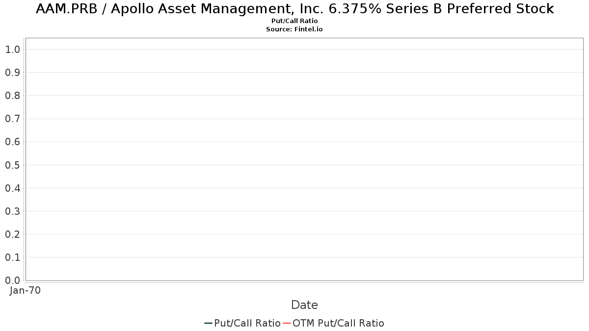This screenshot has height=331, width=589.
Task: Click the 0.5 y-axis tick label
Action: (x=12, y=165)
